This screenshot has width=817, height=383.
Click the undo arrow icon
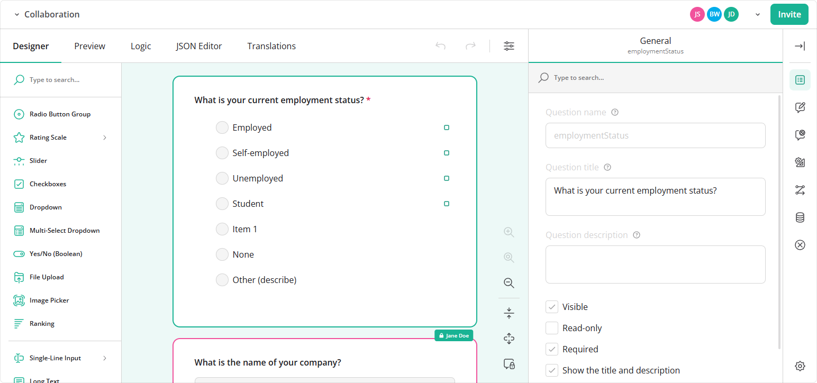[x=441, y=46]
